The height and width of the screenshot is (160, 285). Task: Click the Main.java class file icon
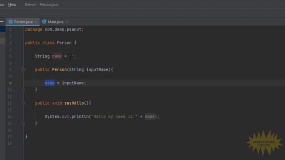pos(44,22)
